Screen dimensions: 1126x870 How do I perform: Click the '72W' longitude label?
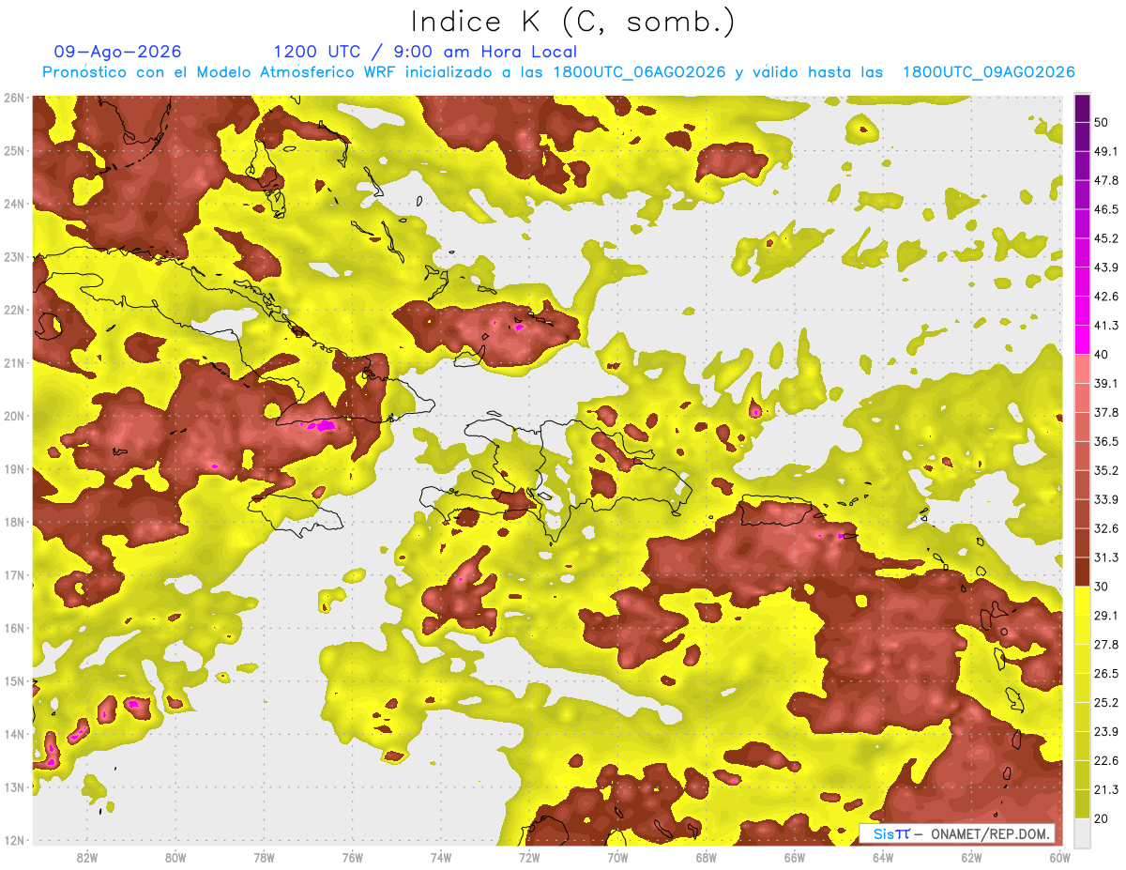click(529, 857)
